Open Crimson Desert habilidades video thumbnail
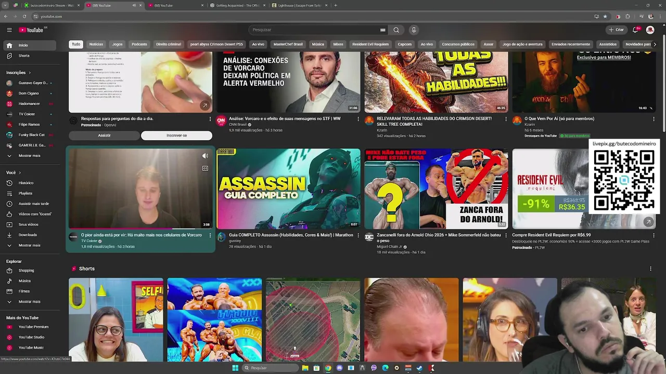This screenshot has height=374, width=666. 436,82
